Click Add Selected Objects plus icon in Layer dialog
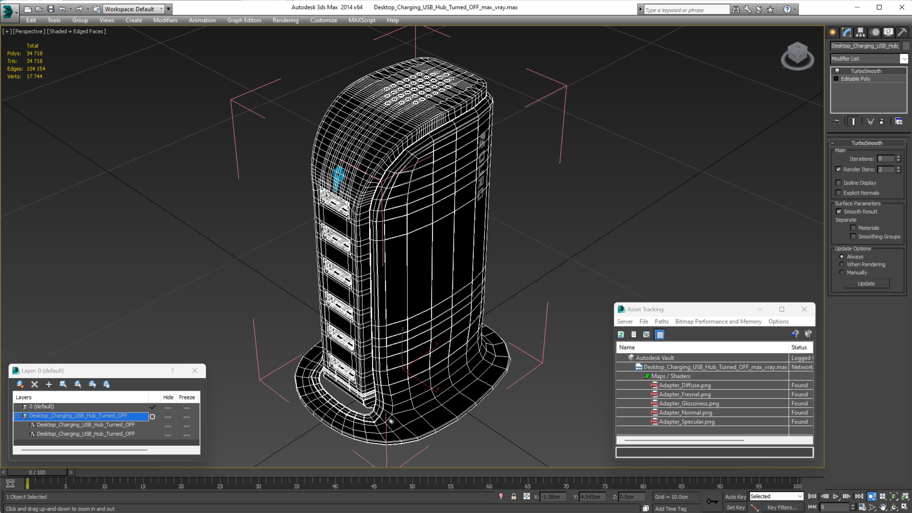The image size is (912, 513). [49, 384]
